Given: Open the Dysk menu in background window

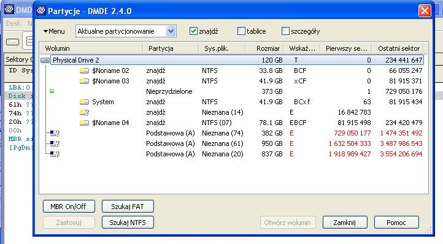Looking at the screenshot, I should click(x=13, y=23).
